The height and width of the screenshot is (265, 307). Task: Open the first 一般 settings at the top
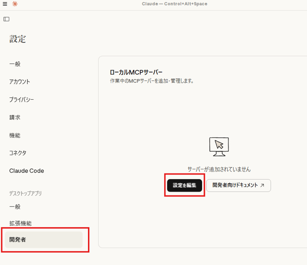(15, 64)
